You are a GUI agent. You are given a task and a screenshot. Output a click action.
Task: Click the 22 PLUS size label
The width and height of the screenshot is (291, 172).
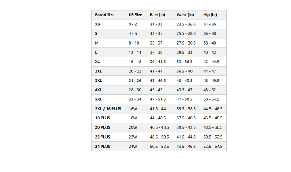pyautogui.click(x=103, y=137)
